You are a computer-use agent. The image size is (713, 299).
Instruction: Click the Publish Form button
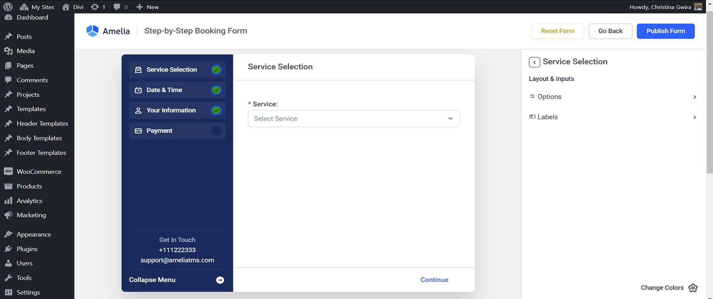(665, 31)
